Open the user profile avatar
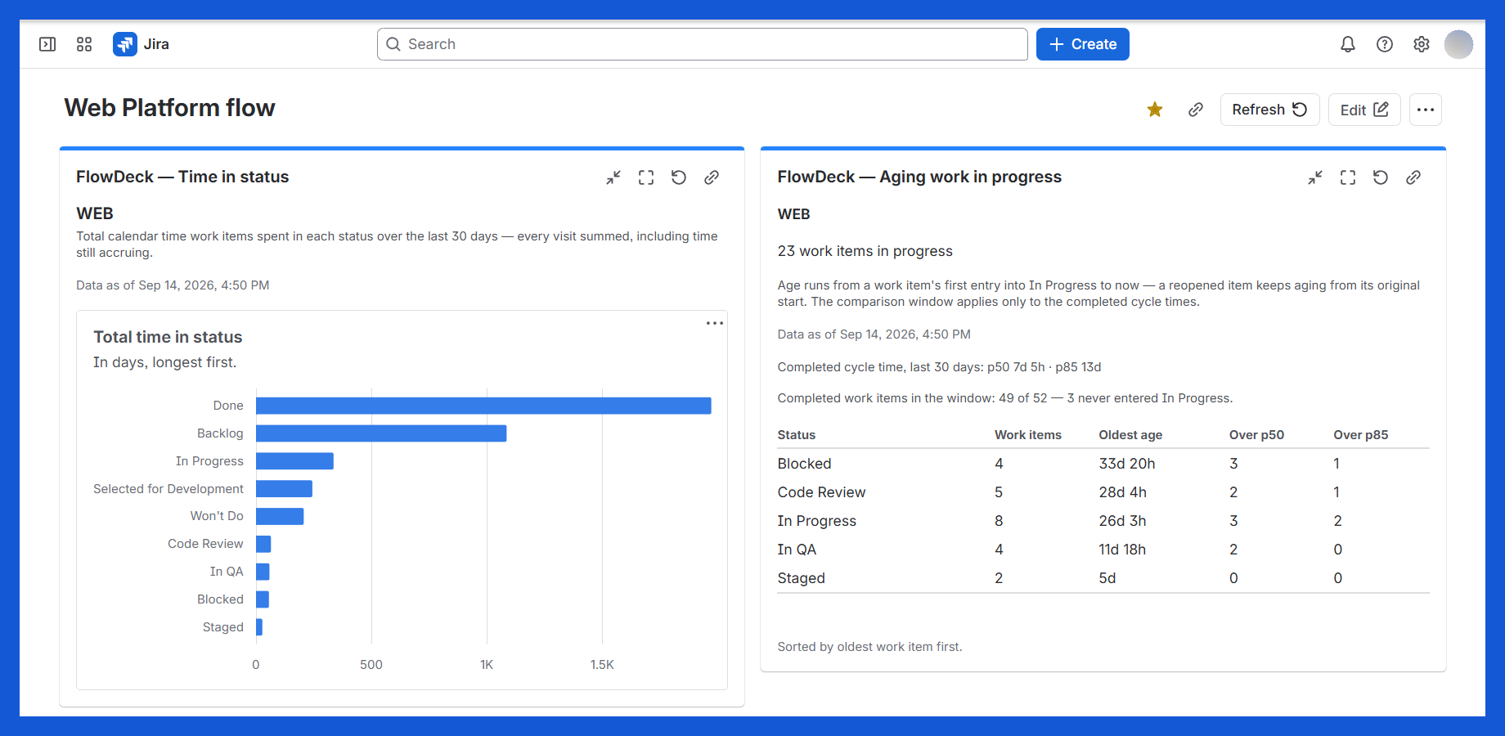The height and width of the screenshot is (736, 1505). tap(1458, 44)
